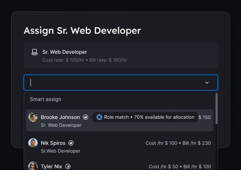Click the Smart assign section header
The width and height of the screenshot is (241, 170).
pyautogui.click(x=45, y=99)
